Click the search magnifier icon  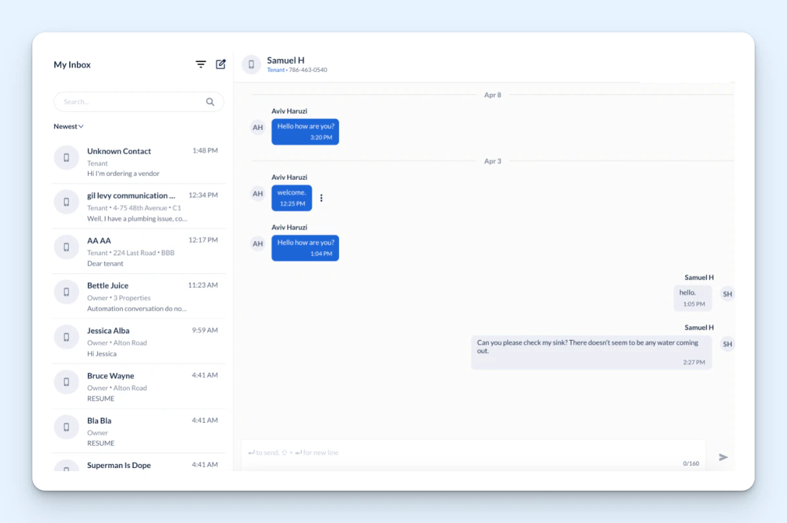click(210, 102)
